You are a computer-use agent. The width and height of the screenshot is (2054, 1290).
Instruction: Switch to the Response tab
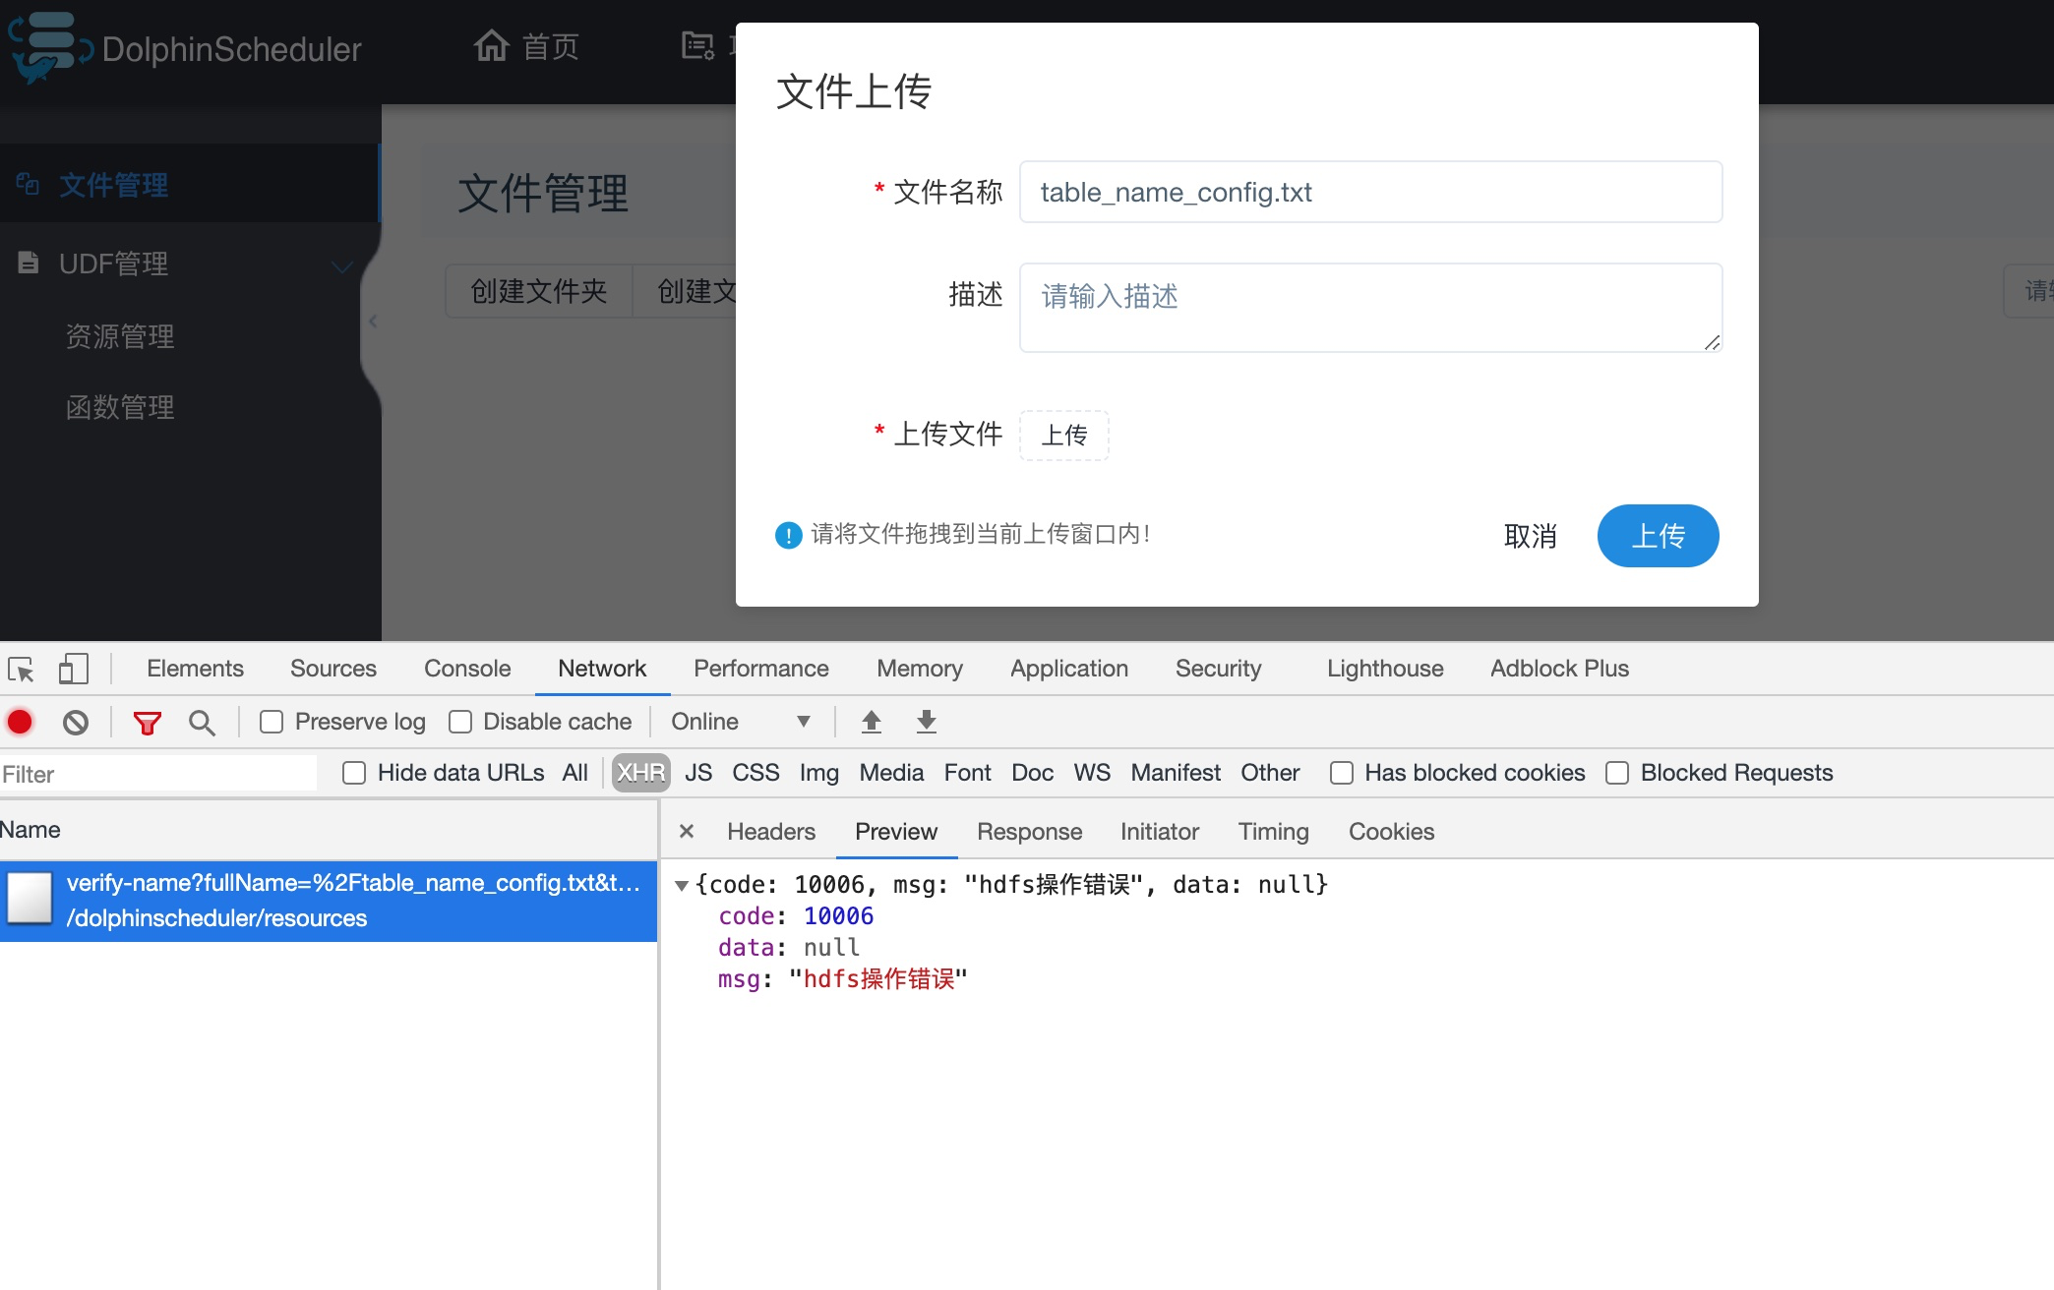[1029, 831]
